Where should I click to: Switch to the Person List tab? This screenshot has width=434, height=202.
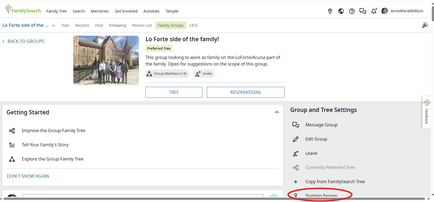tap(142, 25)
